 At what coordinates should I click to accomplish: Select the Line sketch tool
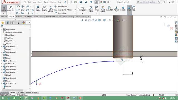point(17,7)
